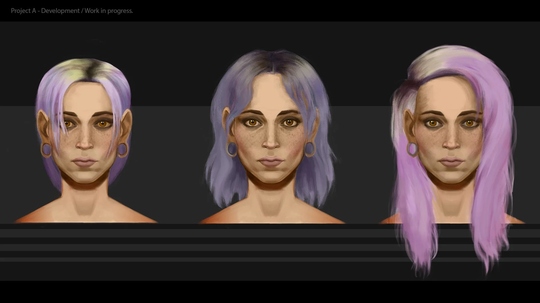540x303 pixels.
Task: Click middle portrait's left-side hoop earring
Action: click(232, 149)
